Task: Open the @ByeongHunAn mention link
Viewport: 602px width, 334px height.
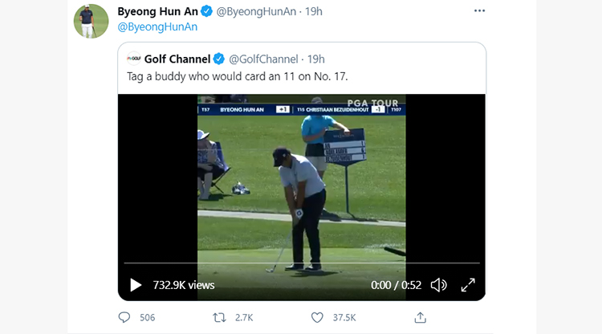Action: coord(157,26)
